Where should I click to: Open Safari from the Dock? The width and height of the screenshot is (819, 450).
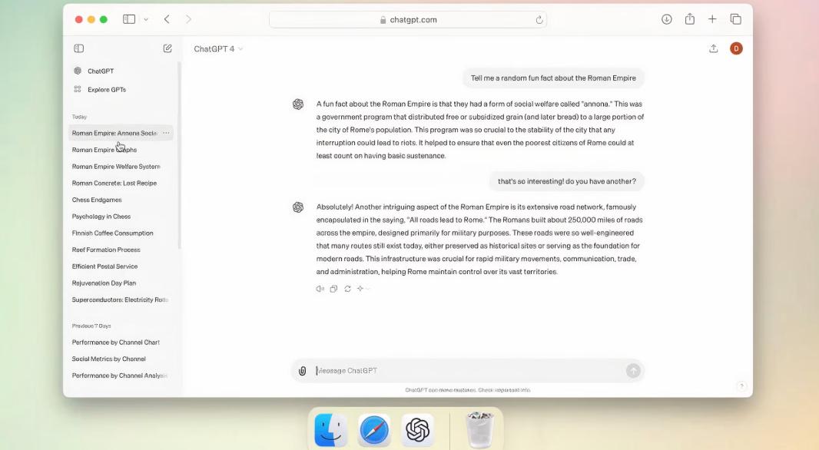374,430
